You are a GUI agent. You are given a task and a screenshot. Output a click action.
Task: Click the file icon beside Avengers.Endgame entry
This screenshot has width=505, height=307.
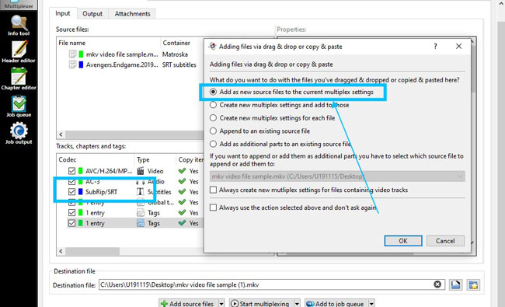point(72,65)
